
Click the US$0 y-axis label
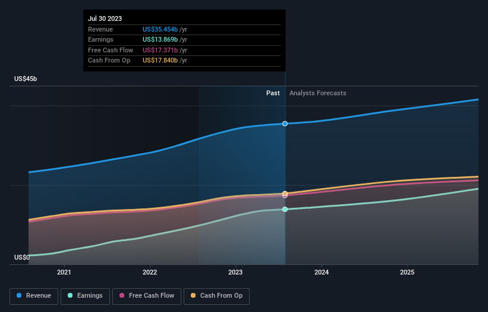point(22,257)
